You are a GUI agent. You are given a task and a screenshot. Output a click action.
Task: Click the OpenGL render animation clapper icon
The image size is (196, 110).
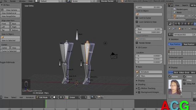(102, 97)
